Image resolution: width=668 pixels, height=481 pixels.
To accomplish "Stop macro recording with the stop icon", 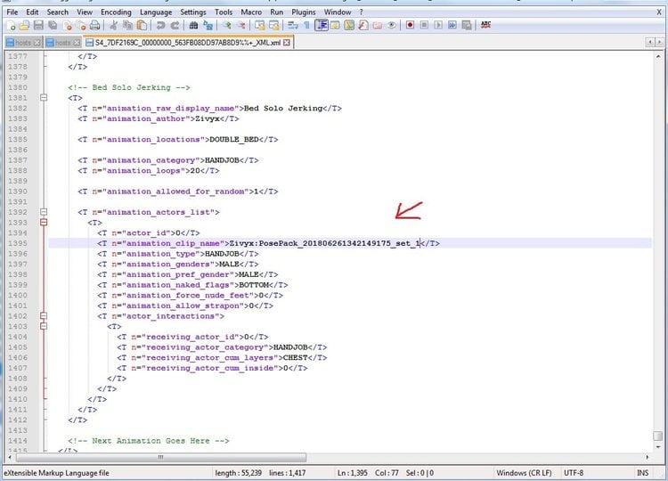I will pyautogui.click(x=424, y=26).
